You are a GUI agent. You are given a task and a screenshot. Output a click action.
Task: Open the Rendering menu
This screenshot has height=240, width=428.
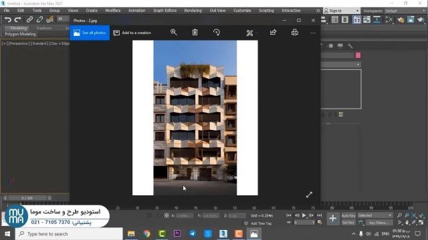click(x=193, y=11)
